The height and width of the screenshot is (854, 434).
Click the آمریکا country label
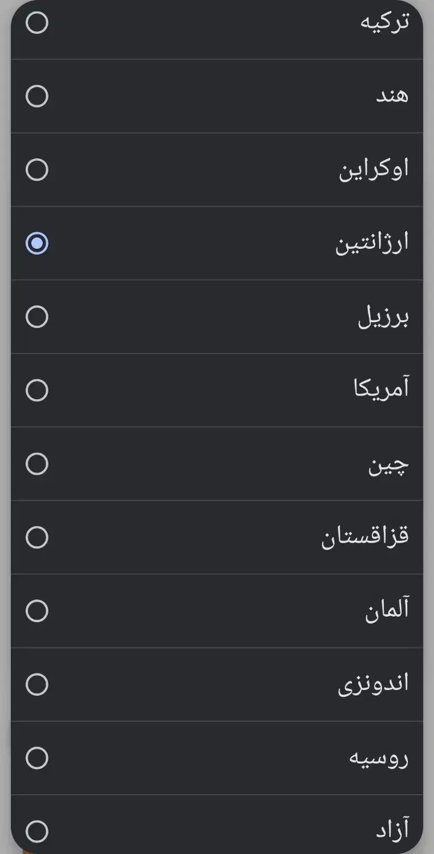tap(381, 389)
